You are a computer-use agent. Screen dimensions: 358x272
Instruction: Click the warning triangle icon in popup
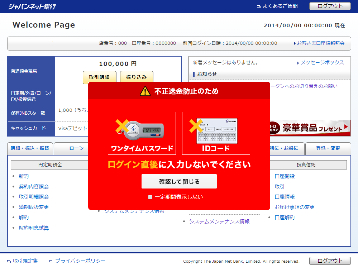[x=145, y=91]
